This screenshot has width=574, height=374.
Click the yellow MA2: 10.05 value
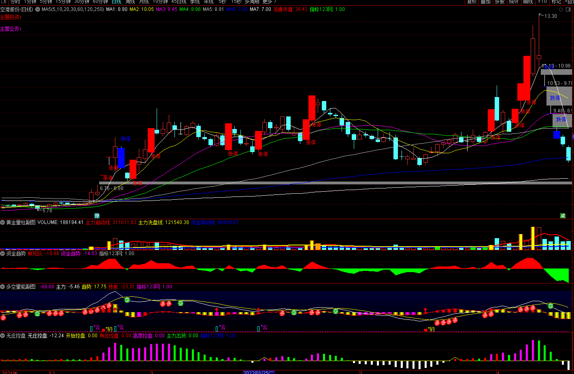pos(142,9)
